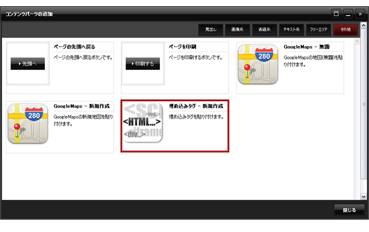Minimize the コンテンツパーツの追加 dialog
Screen dimensions: 369x232
click(x=348, y=14)
